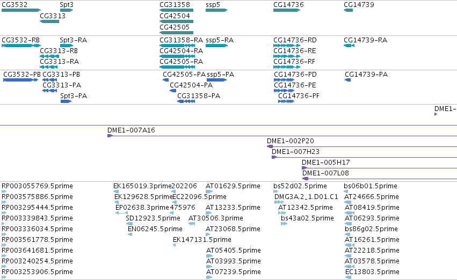The image size is (457, 280).
Task: Select the DME1-002P20 clone label
Action: (291, 141)
